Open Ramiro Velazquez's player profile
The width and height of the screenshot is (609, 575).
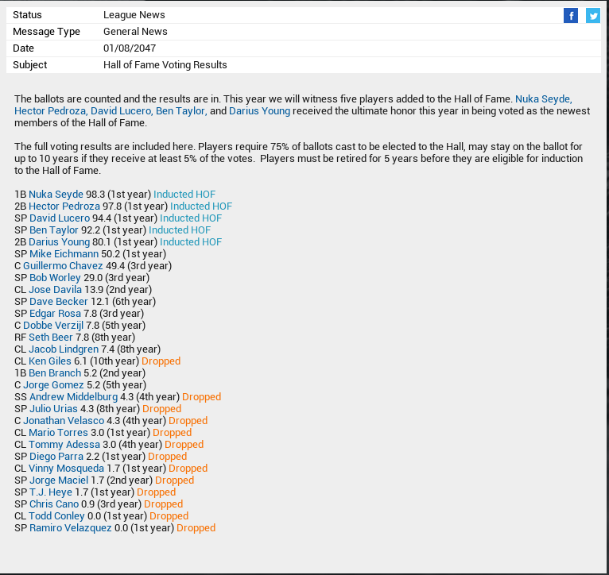click(x=71, y=528)
